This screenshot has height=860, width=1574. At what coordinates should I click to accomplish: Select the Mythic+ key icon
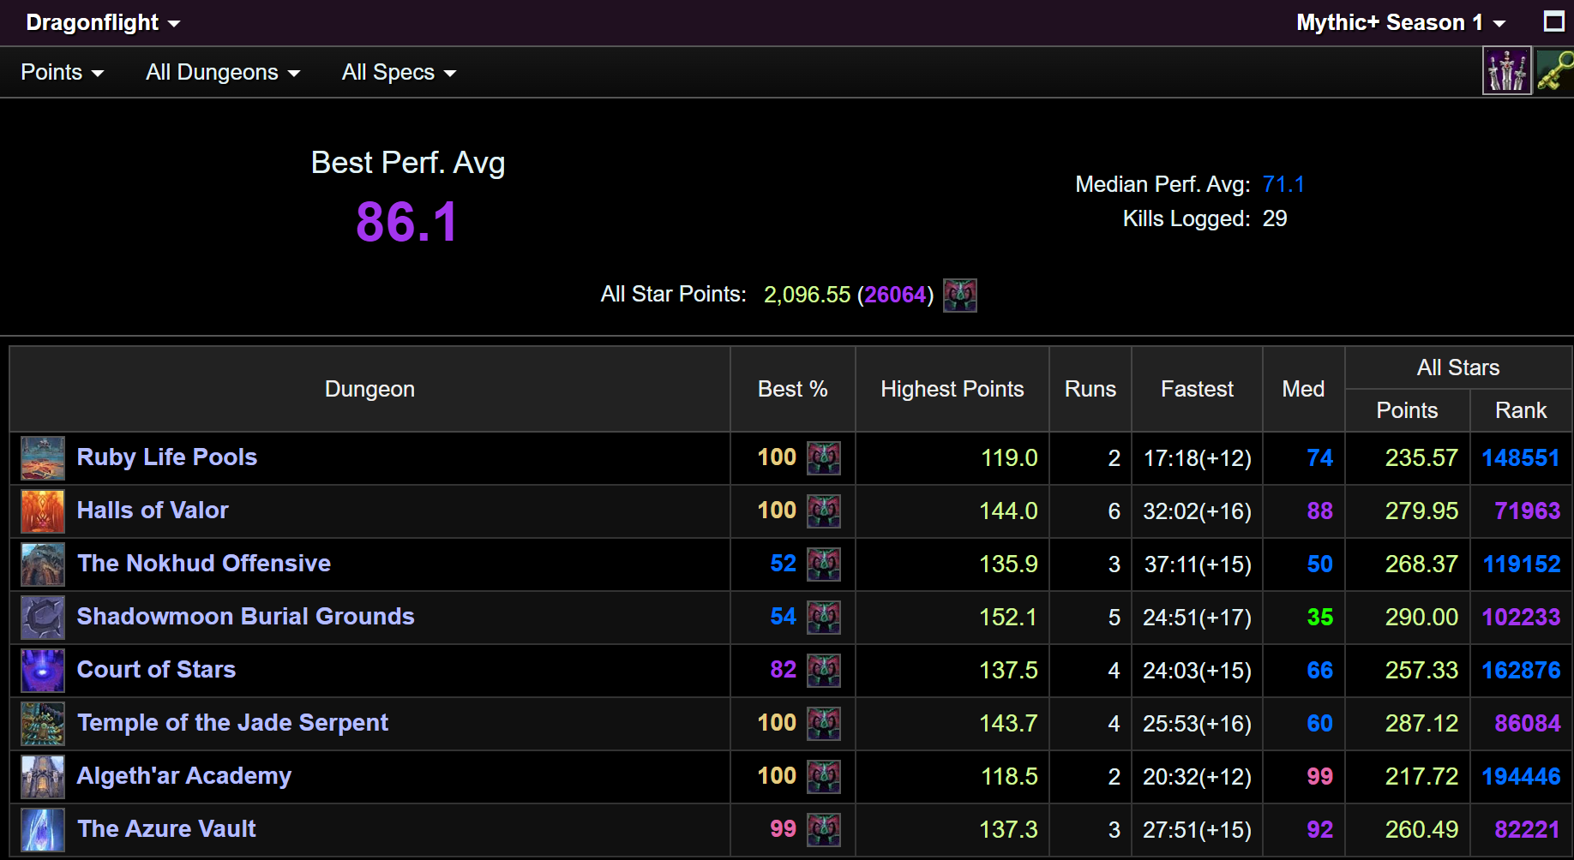(1556, 71)
